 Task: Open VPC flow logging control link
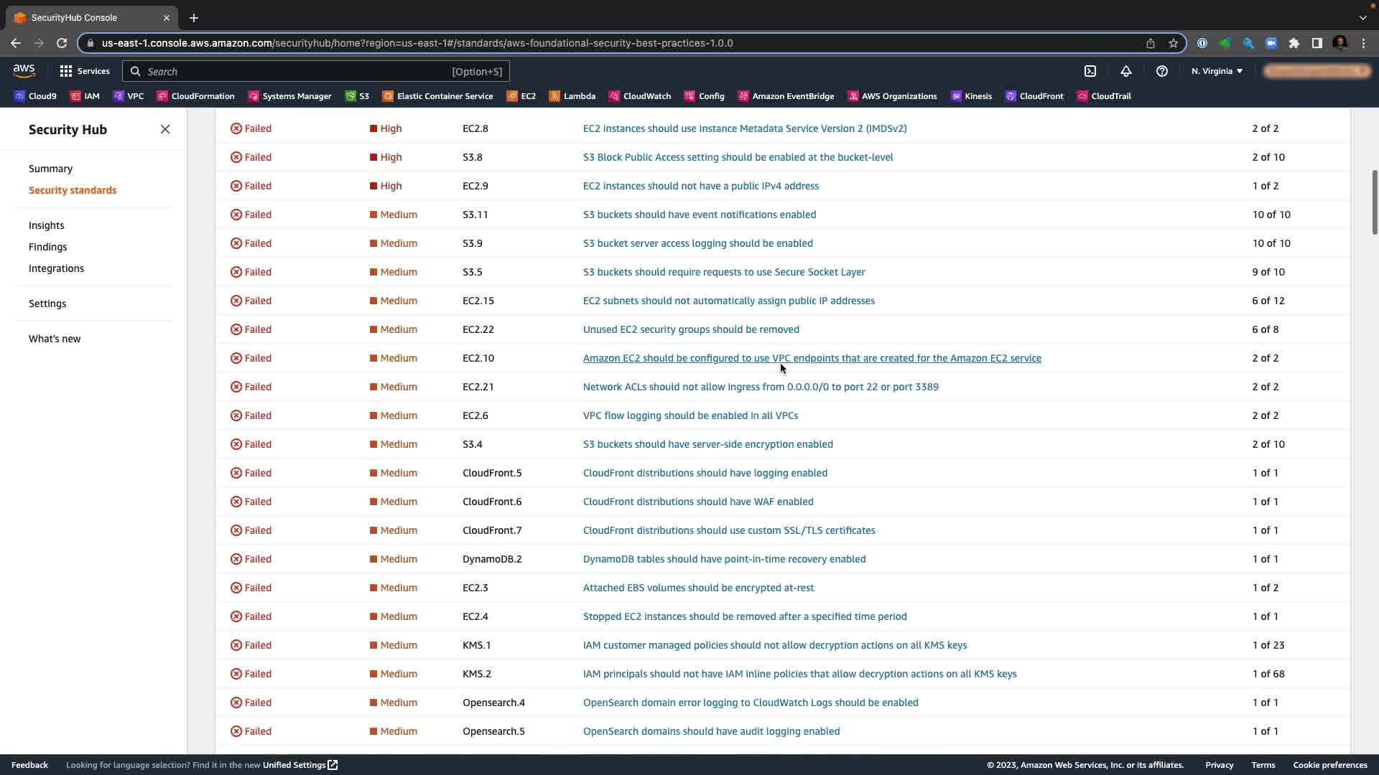pos(689,415)
